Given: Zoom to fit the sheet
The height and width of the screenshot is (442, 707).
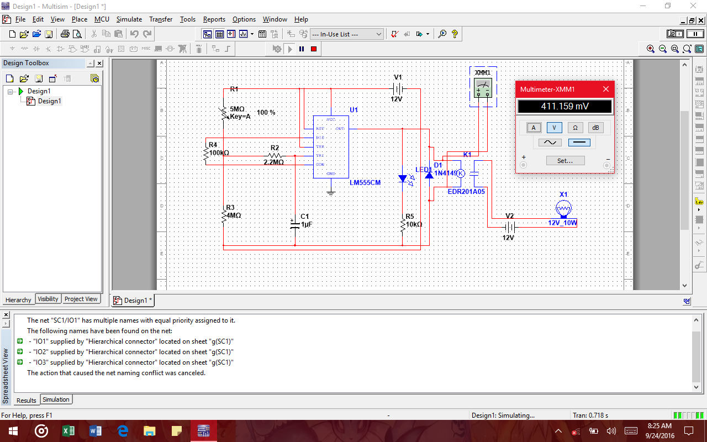Looking at the screenshot, I should pyautogui.click(x=687, y=49).
